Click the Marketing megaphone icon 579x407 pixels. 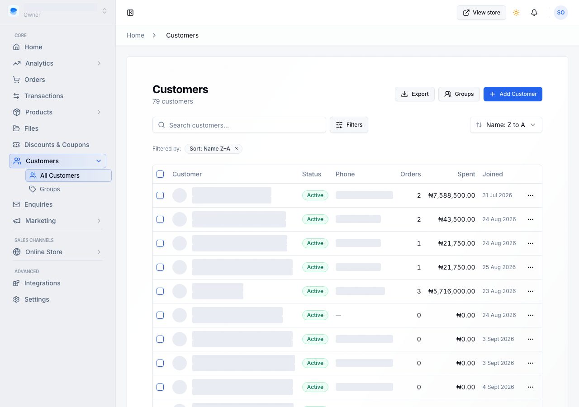17,221
